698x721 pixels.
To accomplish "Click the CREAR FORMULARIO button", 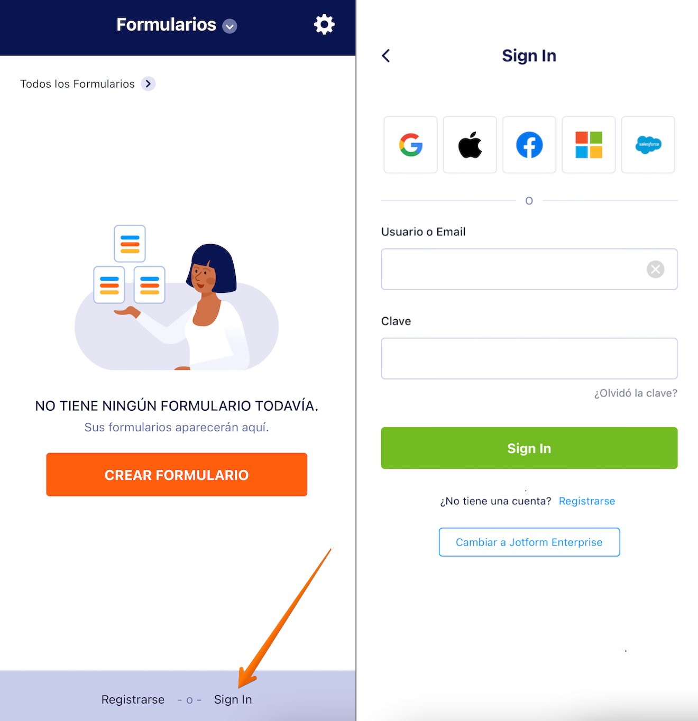I will click(177, 475).
